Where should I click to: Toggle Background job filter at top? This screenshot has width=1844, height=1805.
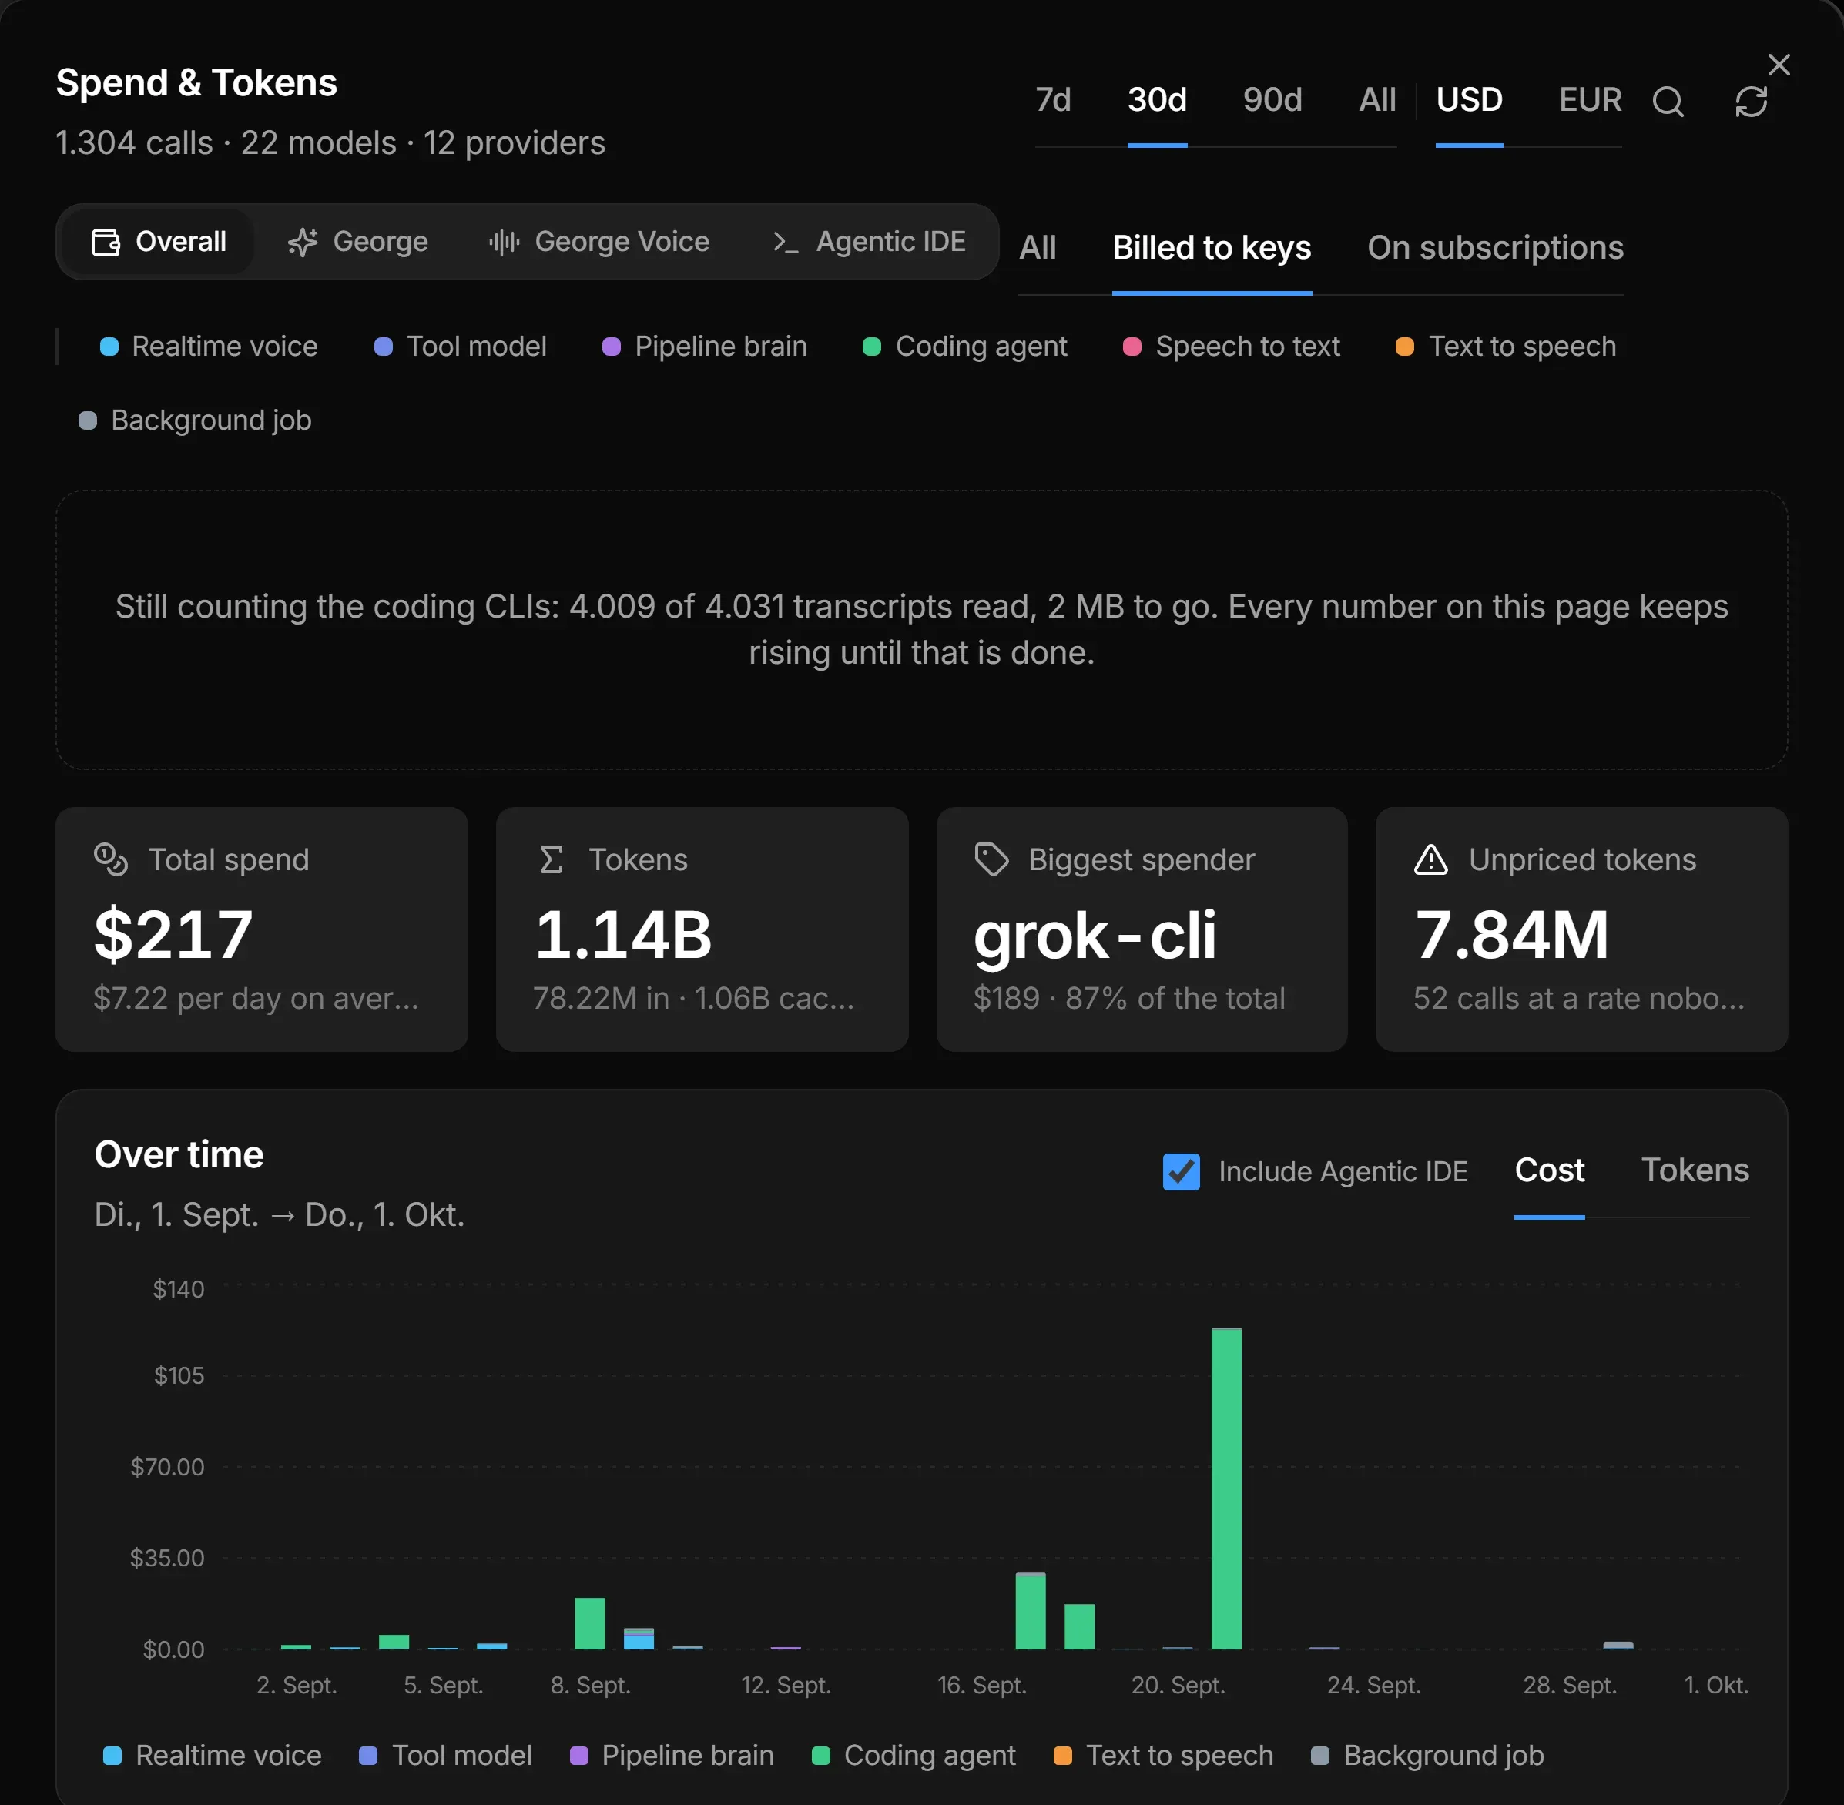(x=194, y=420)
